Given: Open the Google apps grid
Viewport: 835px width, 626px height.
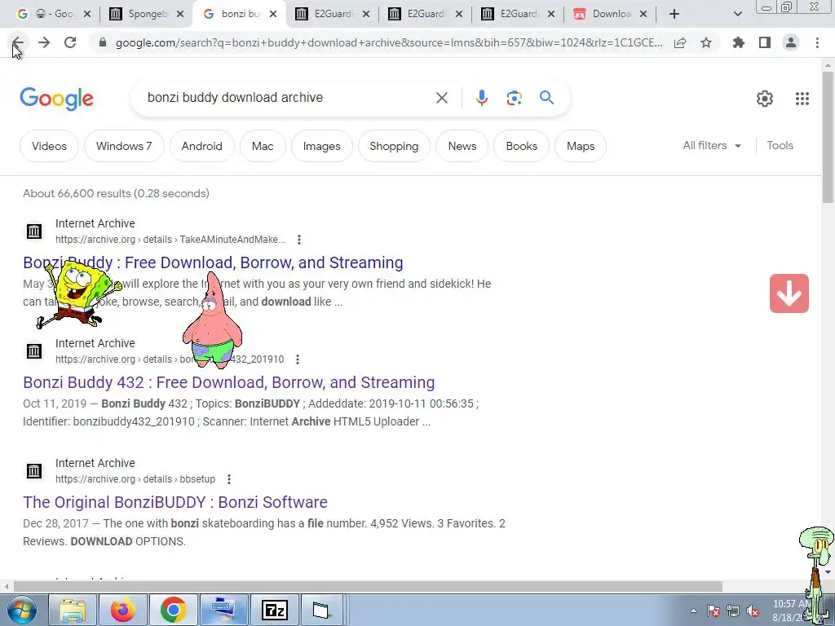Looking at the screenshot, I should point(802,99).
